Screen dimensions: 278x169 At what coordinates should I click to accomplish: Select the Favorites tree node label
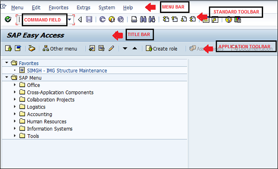click(x=29, y=63)
